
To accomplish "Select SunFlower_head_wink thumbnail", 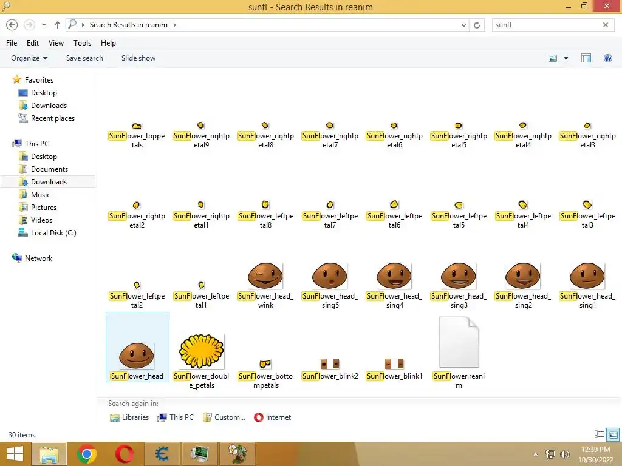I will click(265, 275).
